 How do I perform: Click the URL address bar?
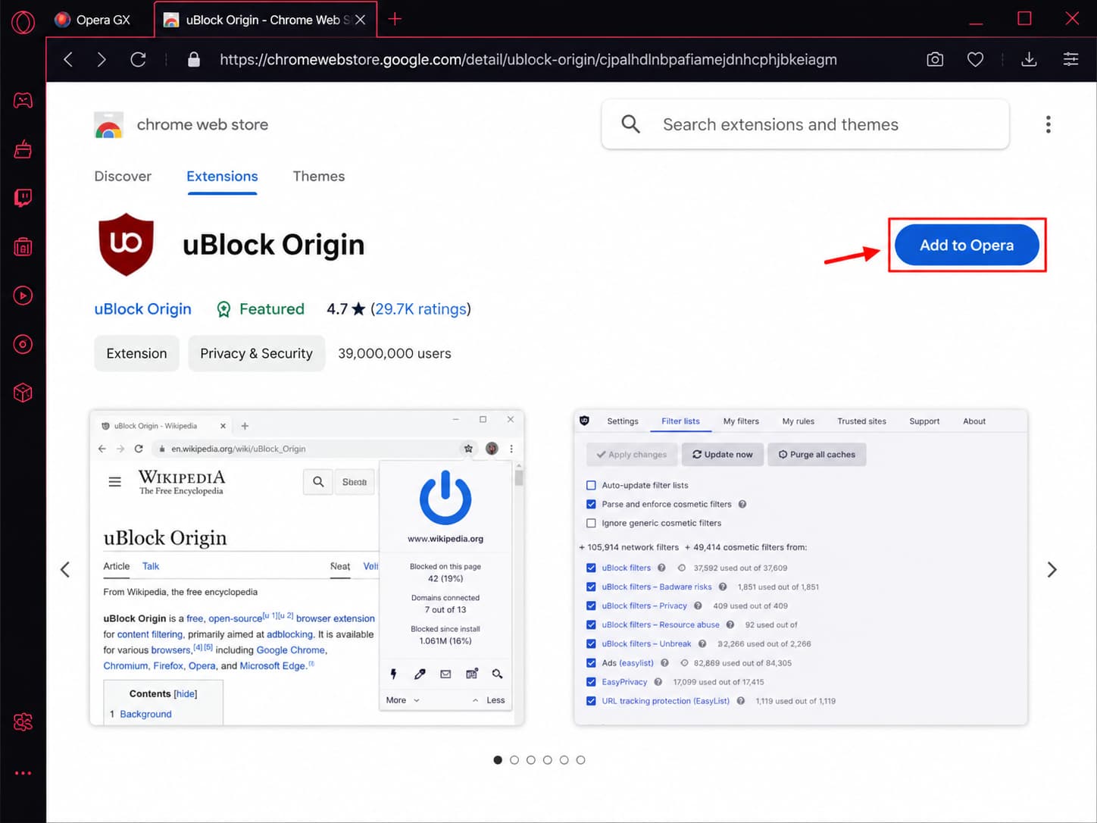coord(528,59)
